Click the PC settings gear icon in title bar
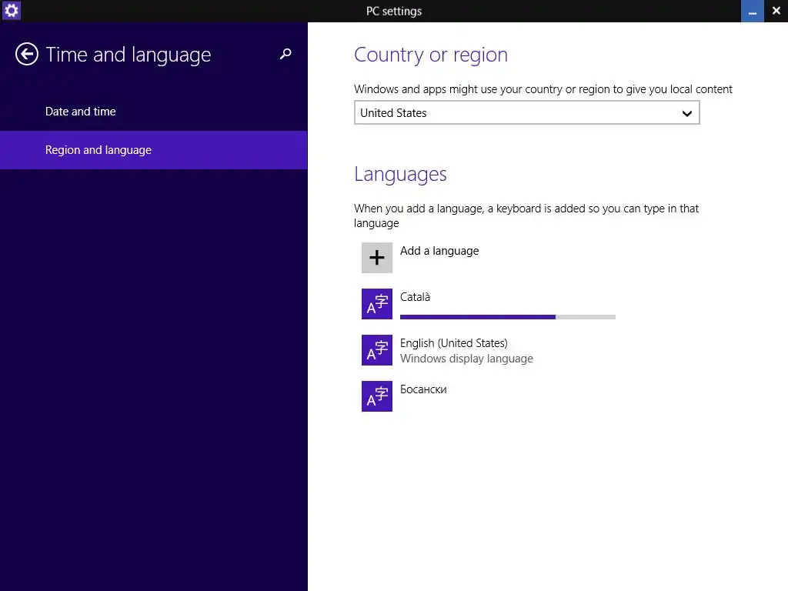Viewport: 788px width, 591px height. [x=11, y=11]
